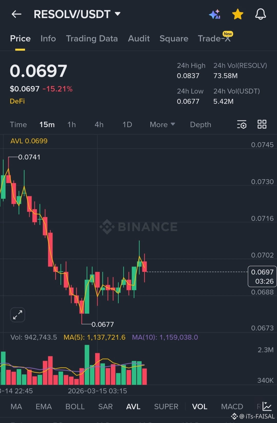The height and width of the screenshot is (423, 277).
Task: Open the Audit tab
Action: click(139, 39)
